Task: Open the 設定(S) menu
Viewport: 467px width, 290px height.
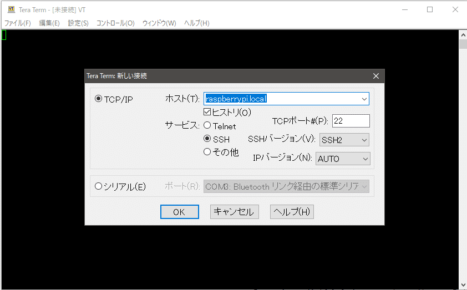Action: click(78, 23)
